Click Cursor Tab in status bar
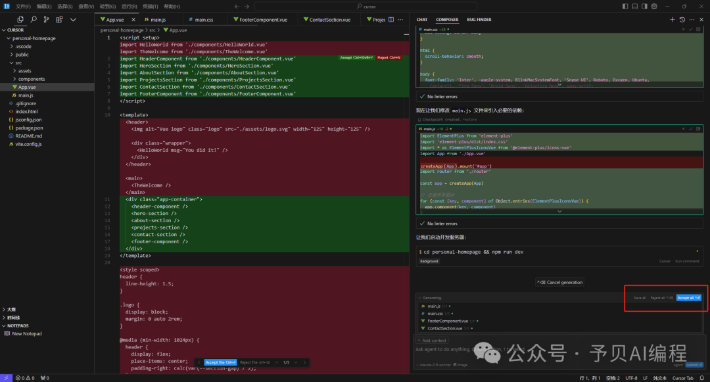 click(682, 378)
